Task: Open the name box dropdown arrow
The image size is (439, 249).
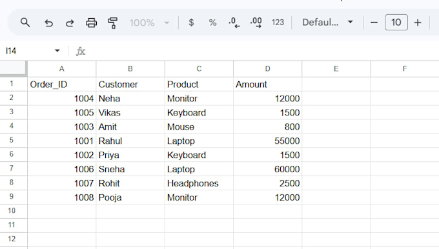Action: pyautogui.click(x=57, y=51)
